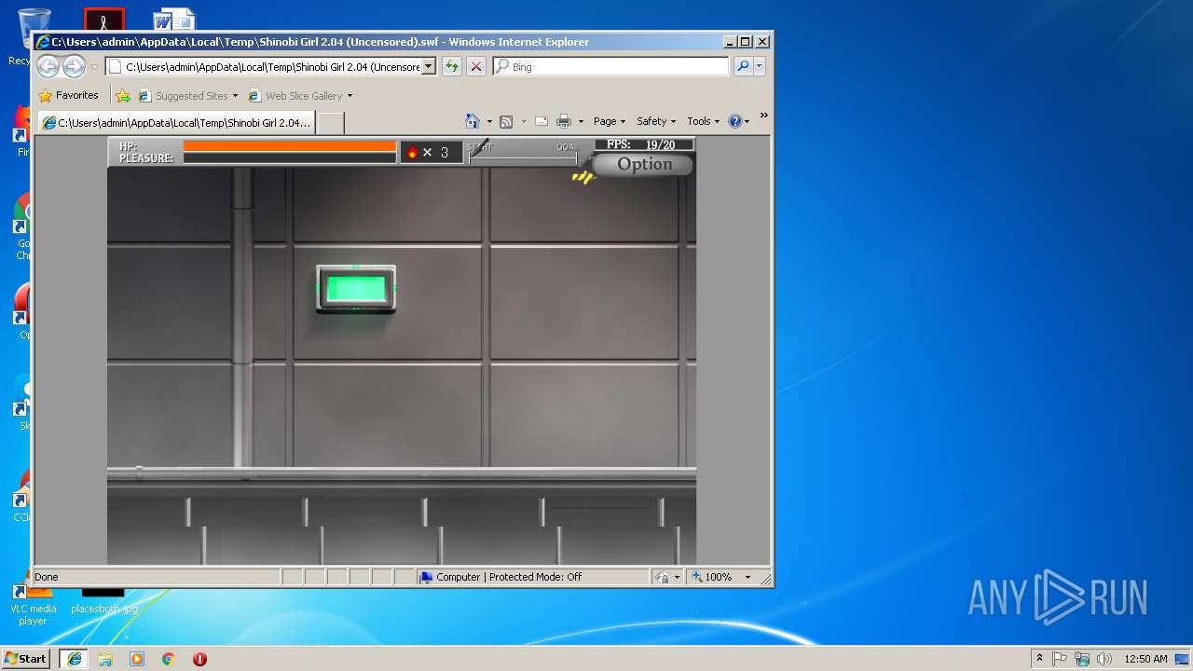Click the Protected Mode status text

coord(535,577)
